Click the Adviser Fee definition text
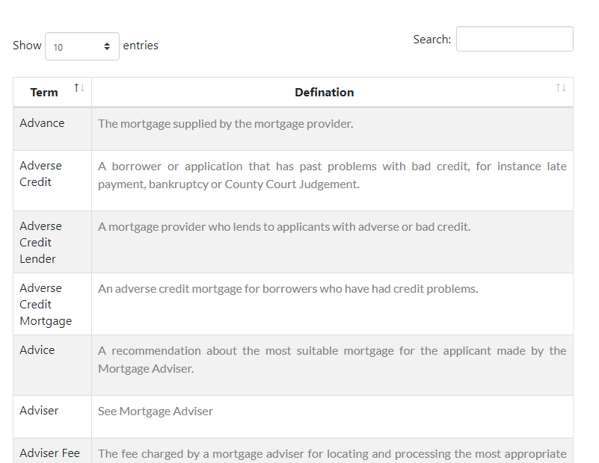Image resolution: width=599 pixels, height=463 pixels. 332,454
